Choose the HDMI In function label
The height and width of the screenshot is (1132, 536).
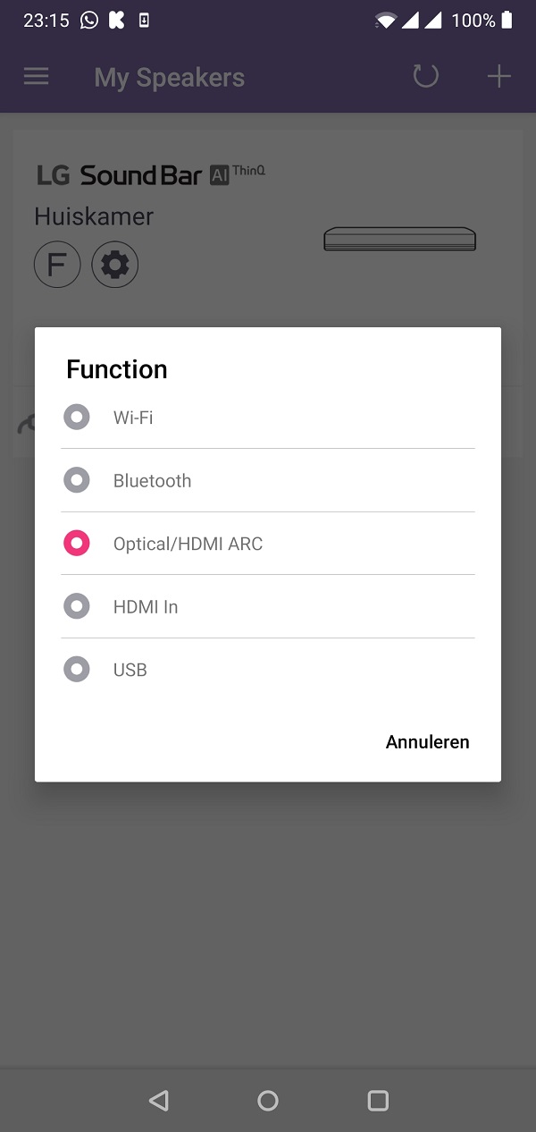(x=146, y=607)
